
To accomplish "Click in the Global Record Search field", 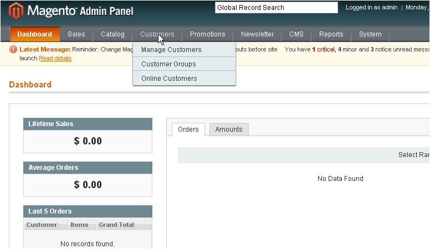I will pos(276,8).
